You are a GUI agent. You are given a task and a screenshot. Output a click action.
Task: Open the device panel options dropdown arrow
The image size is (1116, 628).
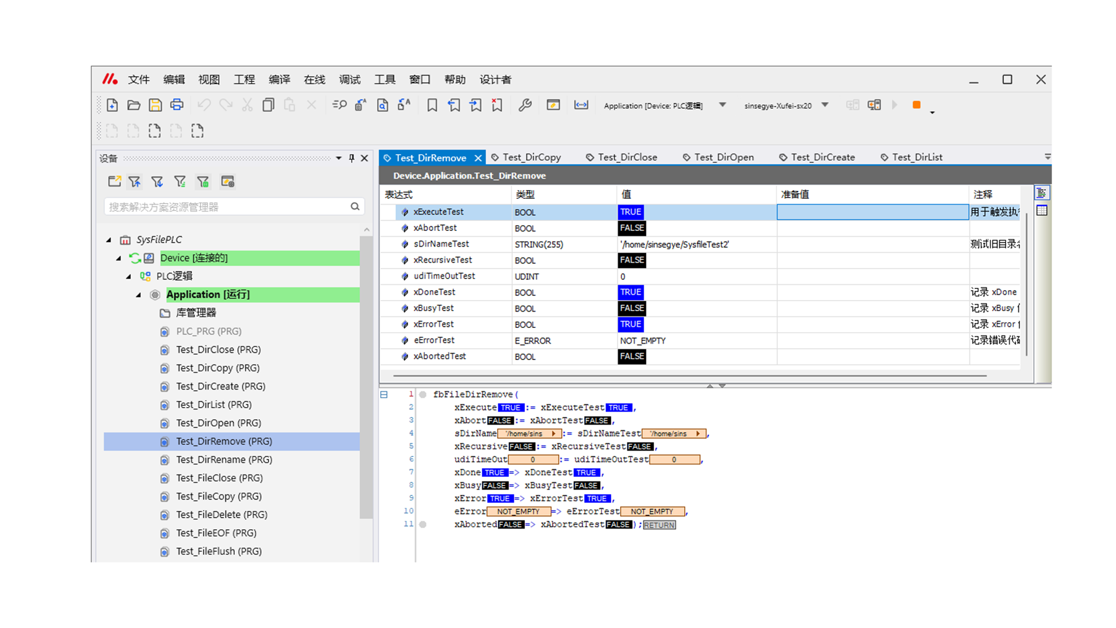click(x=339, y=158)
